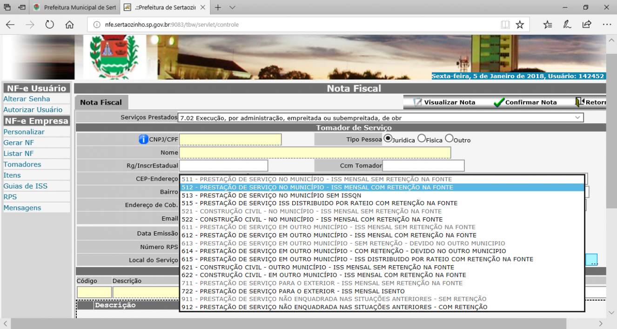Click the Visualizar Nota button
The width and height of the screenshot is (617, 329).
(444, 102)
